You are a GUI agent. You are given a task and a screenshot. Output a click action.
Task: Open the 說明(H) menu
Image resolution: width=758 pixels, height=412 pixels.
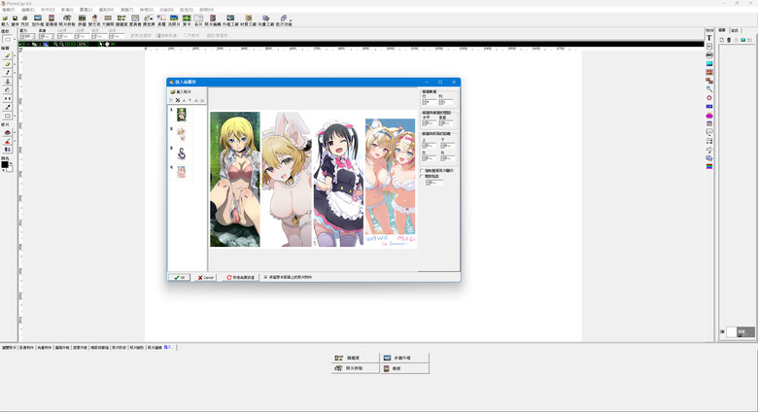pos(206,10)
